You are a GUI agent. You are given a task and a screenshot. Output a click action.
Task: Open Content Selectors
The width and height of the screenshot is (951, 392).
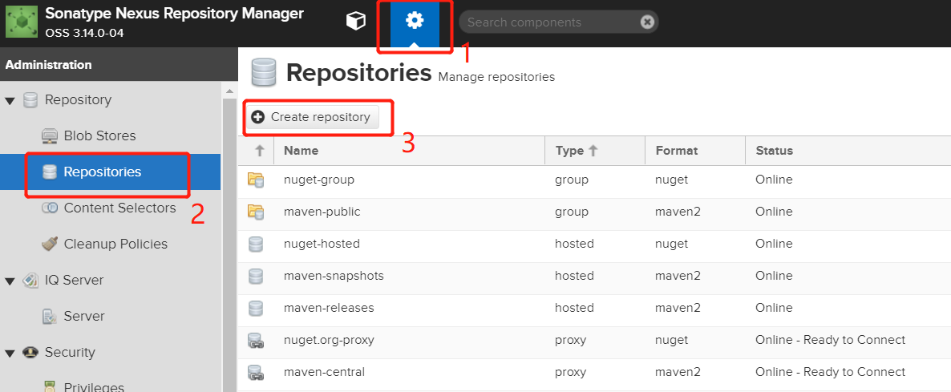pyautogui.click(x=119, y=208)
